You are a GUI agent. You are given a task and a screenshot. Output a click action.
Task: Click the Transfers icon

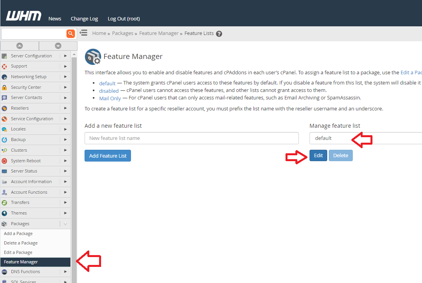point(4,203)
